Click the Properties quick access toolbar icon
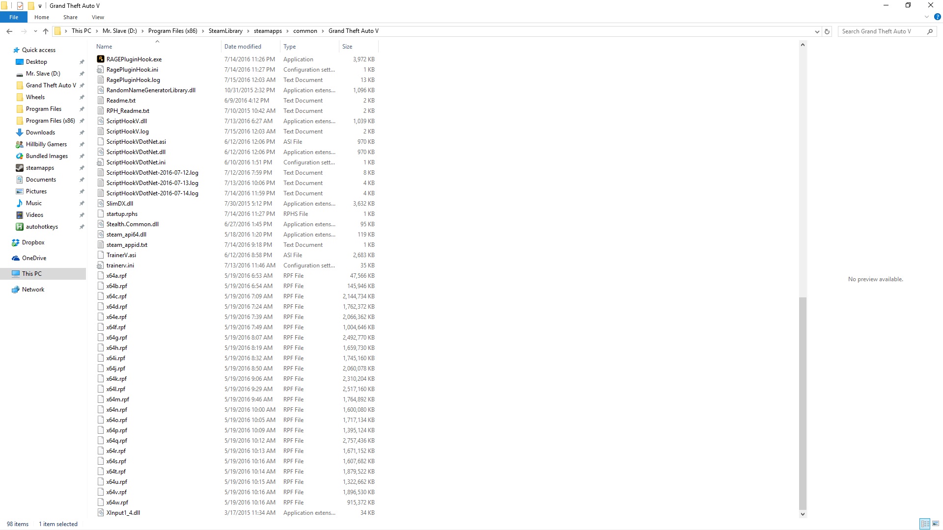 20,6
